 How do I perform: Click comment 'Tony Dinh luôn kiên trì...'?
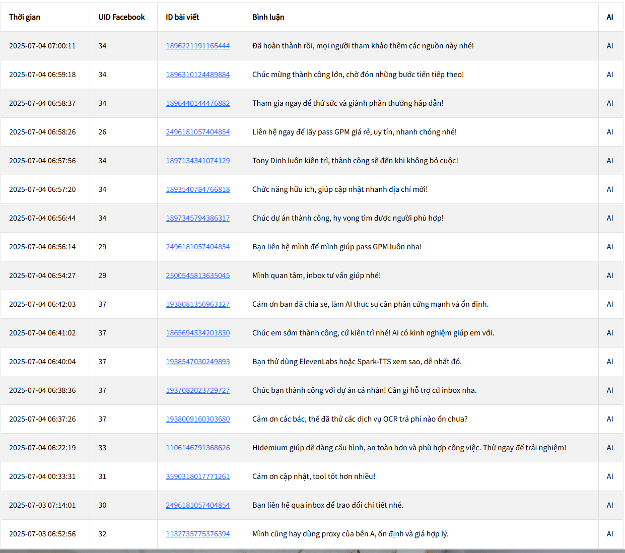[x=355, y=161]
